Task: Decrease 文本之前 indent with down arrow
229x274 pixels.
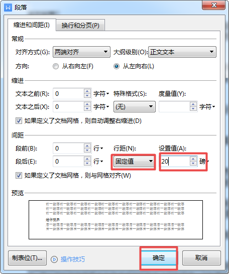Action: (87, 96)
